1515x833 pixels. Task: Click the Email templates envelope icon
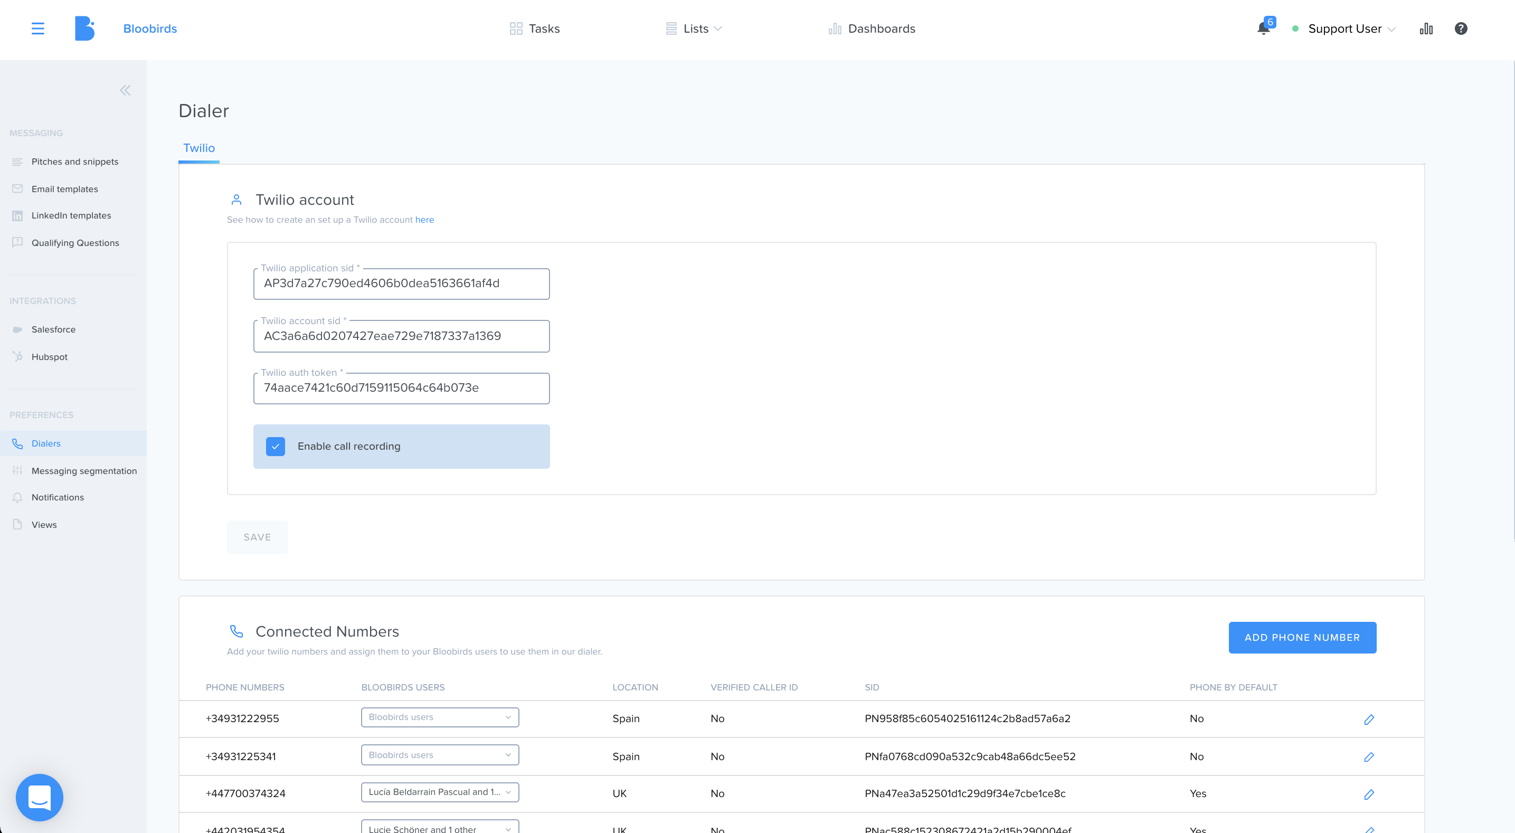(17, 189)
